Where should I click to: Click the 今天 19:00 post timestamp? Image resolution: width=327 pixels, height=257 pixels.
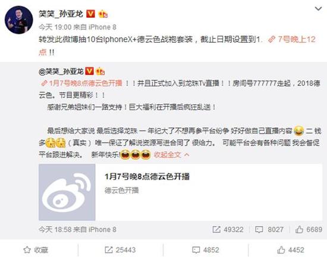tap(55, 27)
